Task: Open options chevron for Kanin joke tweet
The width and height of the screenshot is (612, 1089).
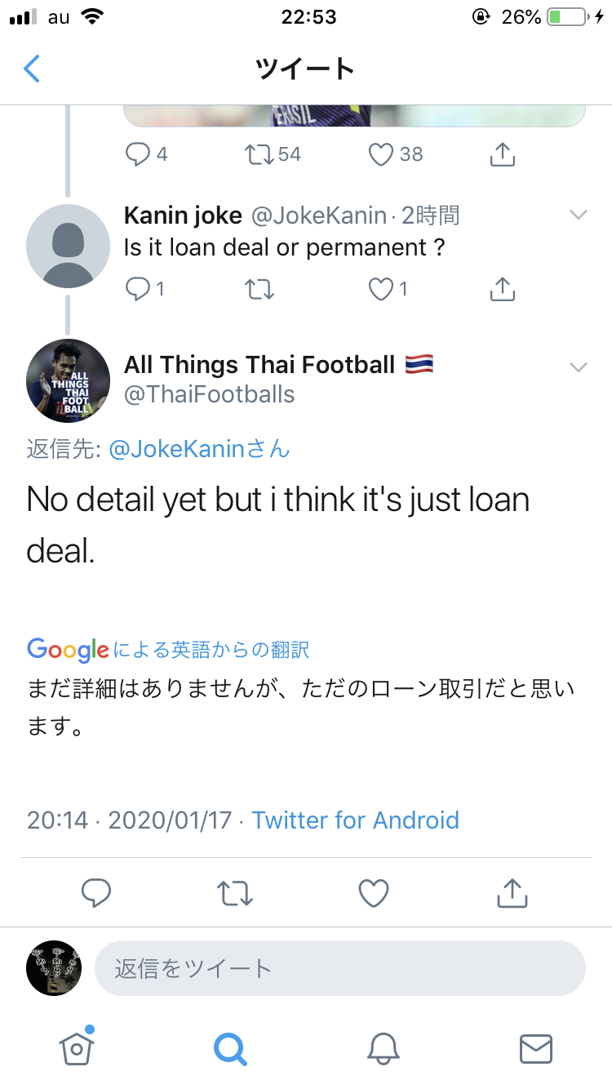Action: click(x=579, y=216)
